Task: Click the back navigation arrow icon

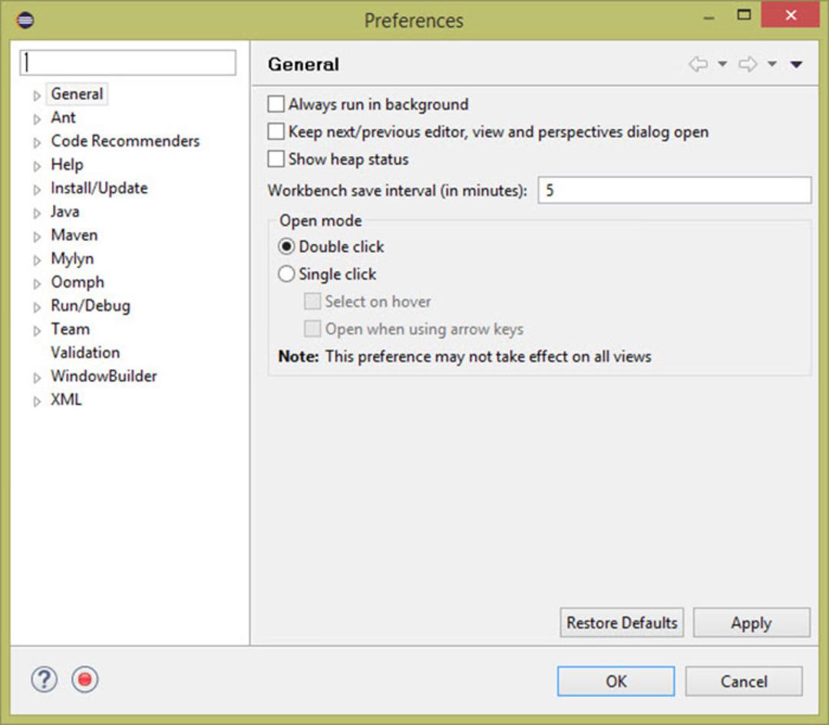Action: pos(699,64)
